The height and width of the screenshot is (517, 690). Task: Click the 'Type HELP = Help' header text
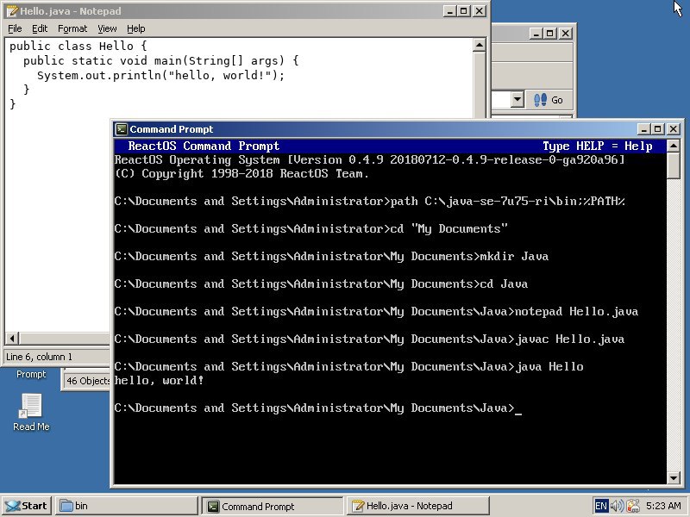click(597, 146)
